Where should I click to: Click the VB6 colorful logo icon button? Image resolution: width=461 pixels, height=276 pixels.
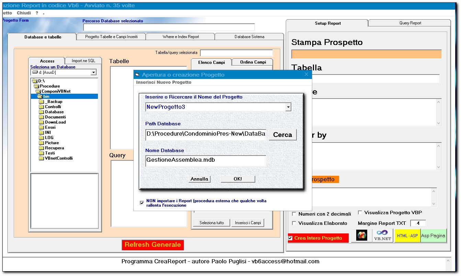[x=361, y=236]
